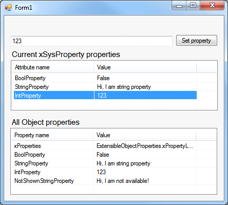Screen dimensions: 228x205
Task: Select StringProperty in the lower list
Action: 105,163
